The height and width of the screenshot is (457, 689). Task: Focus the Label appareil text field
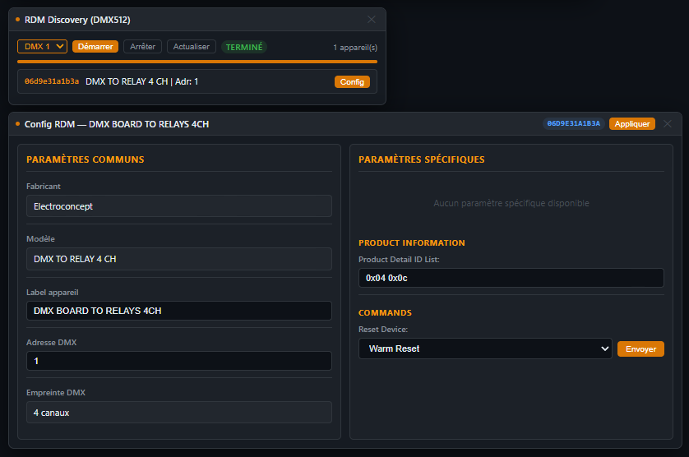click(179, 311)
